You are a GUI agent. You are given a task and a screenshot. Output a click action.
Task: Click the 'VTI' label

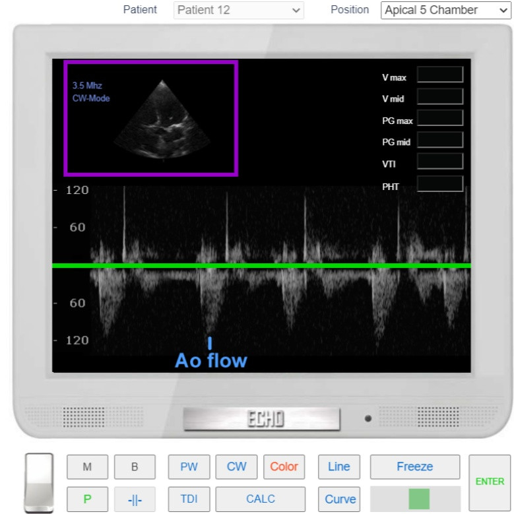389,164
